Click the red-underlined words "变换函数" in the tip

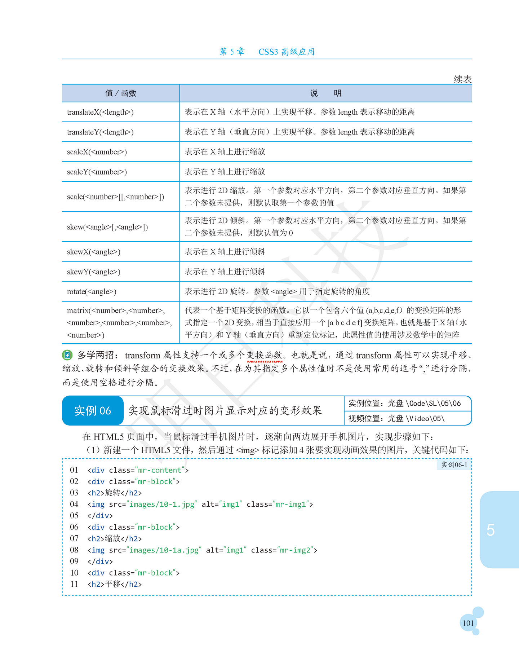[265, 355]
